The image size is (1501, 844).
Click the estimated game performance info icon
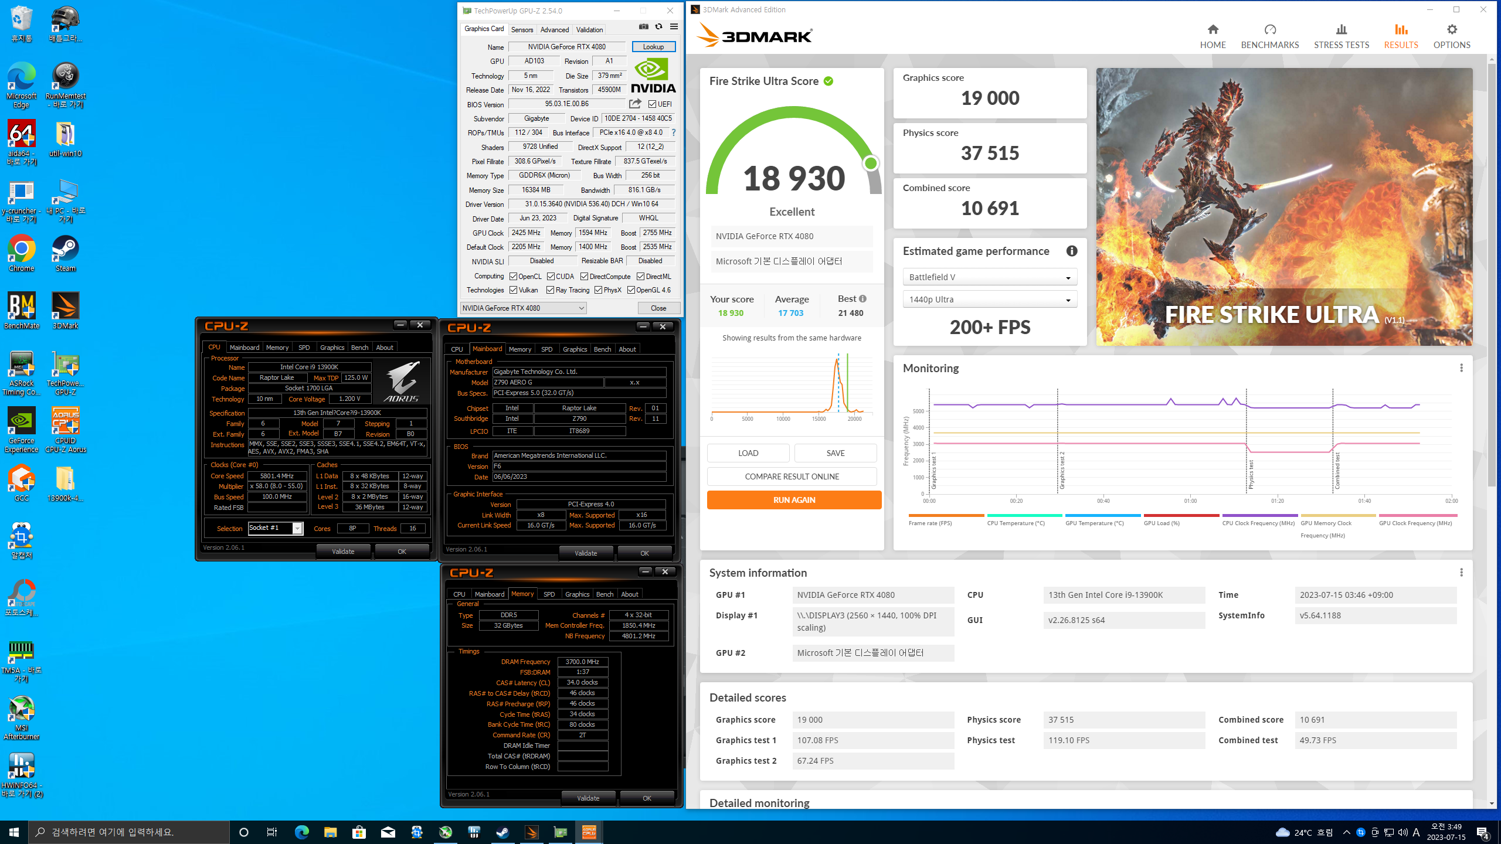pos(1072,251)
